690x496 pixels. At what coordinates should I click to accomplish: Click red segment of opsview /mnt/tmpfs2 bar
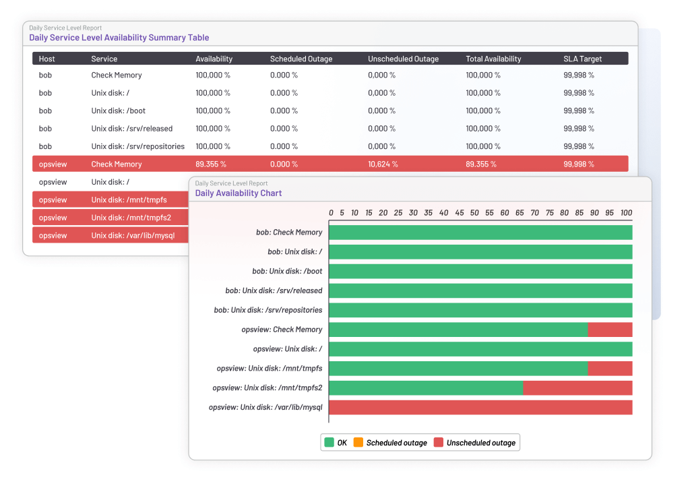point(577,388)
